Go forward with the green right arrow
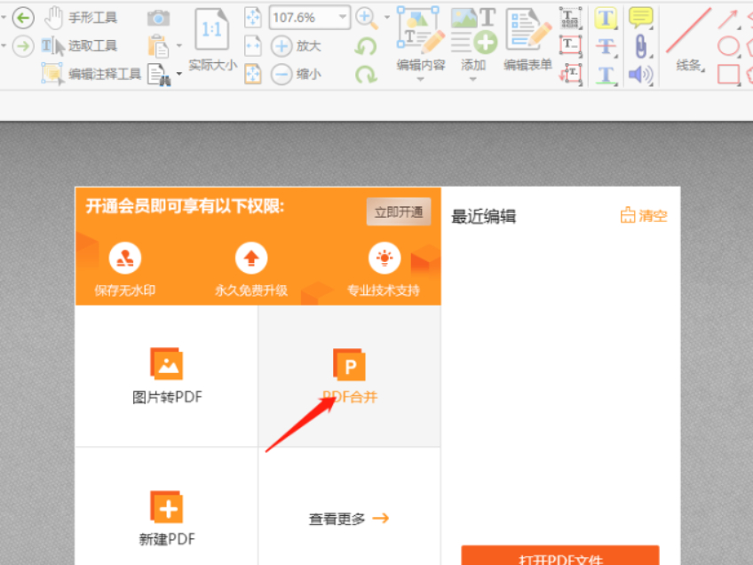This screenshot has height=565, width=753. coord(23,46)
